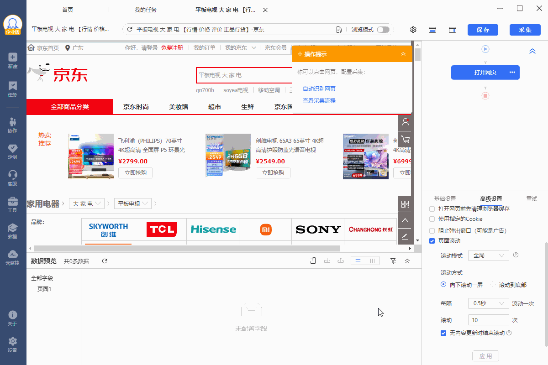Open the 大家电 category dropdown
Viewport: 548px width, 365px height.
click(87, 203)
